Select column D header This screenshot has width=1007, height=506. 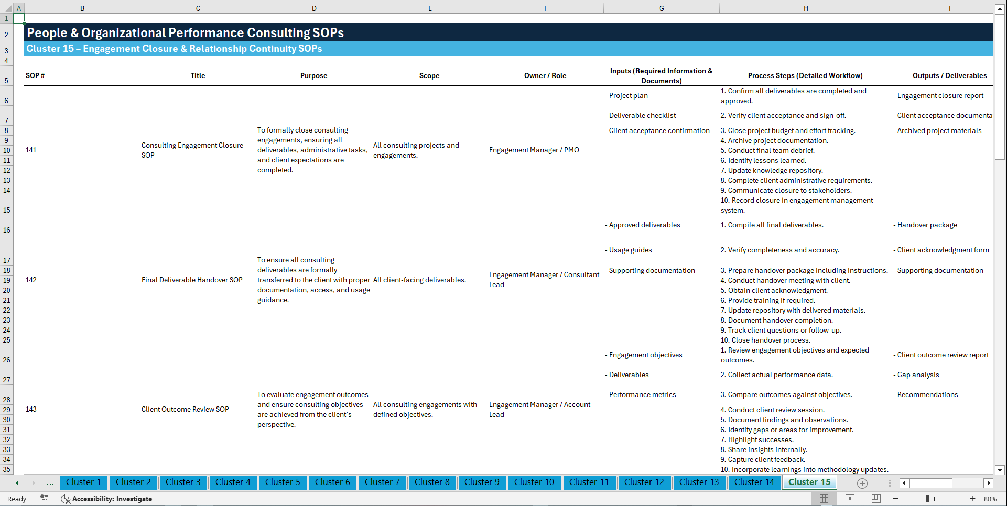point(314,8)
